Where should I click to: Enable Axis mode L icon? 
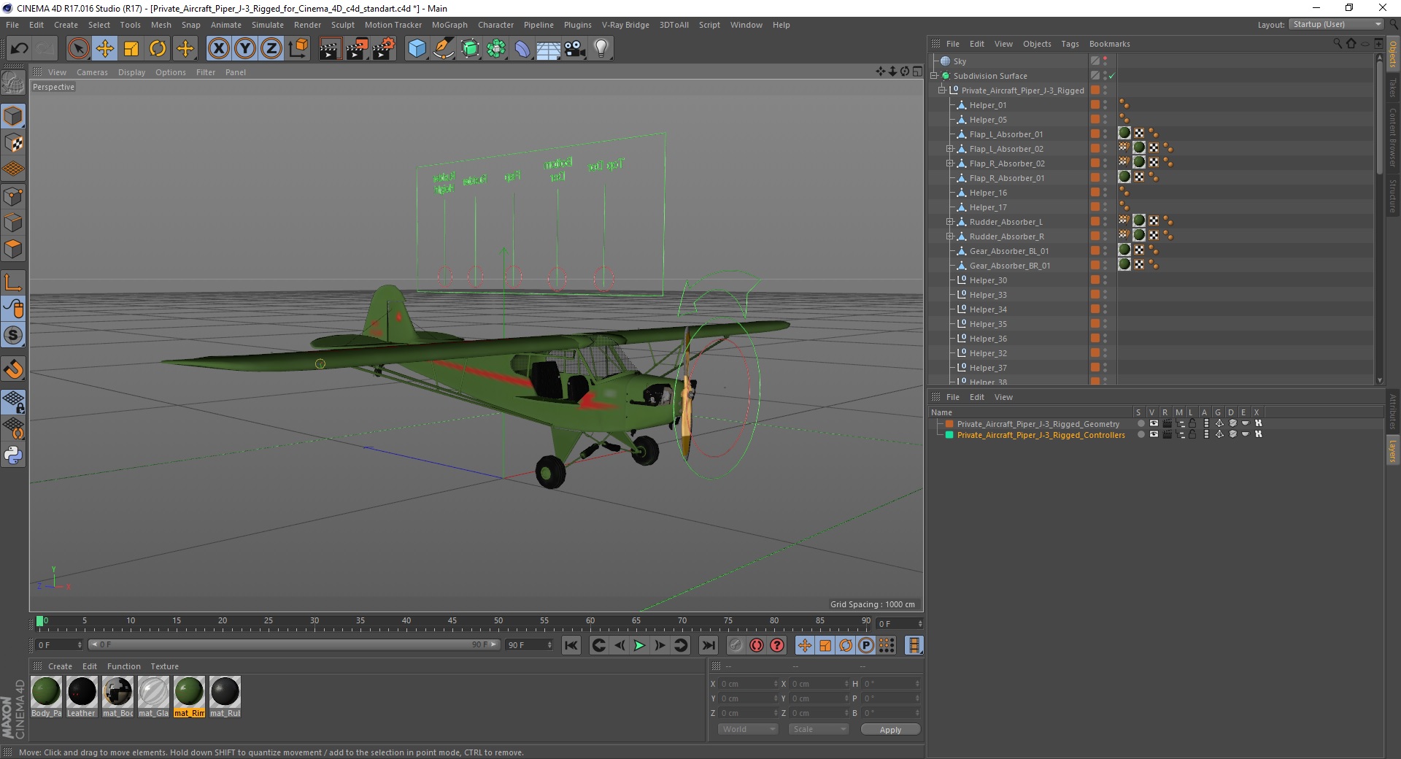pos(13,282)
